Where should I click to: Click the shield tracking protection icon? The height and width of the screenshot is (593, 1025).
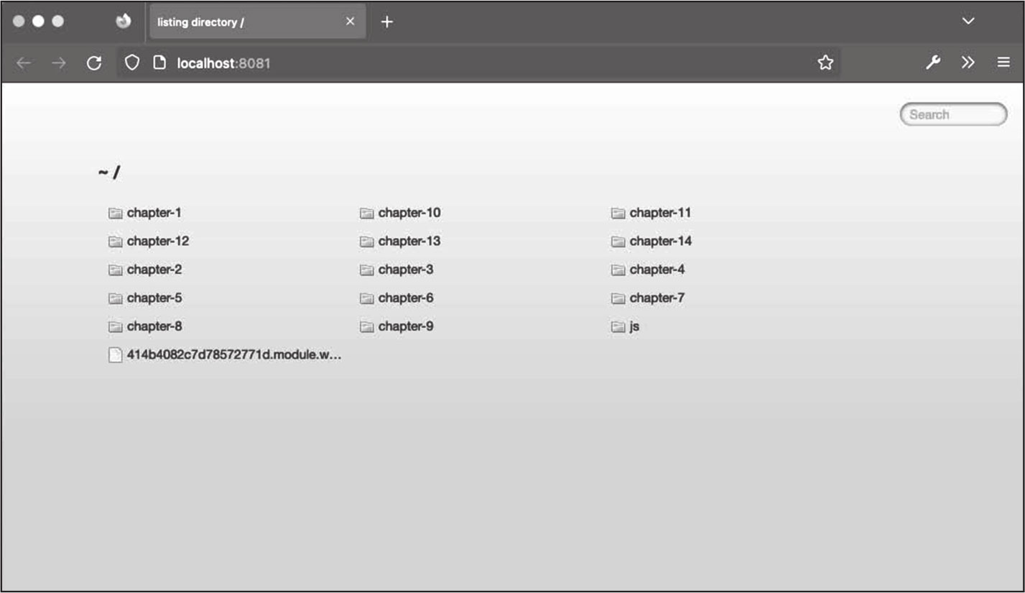132,63
